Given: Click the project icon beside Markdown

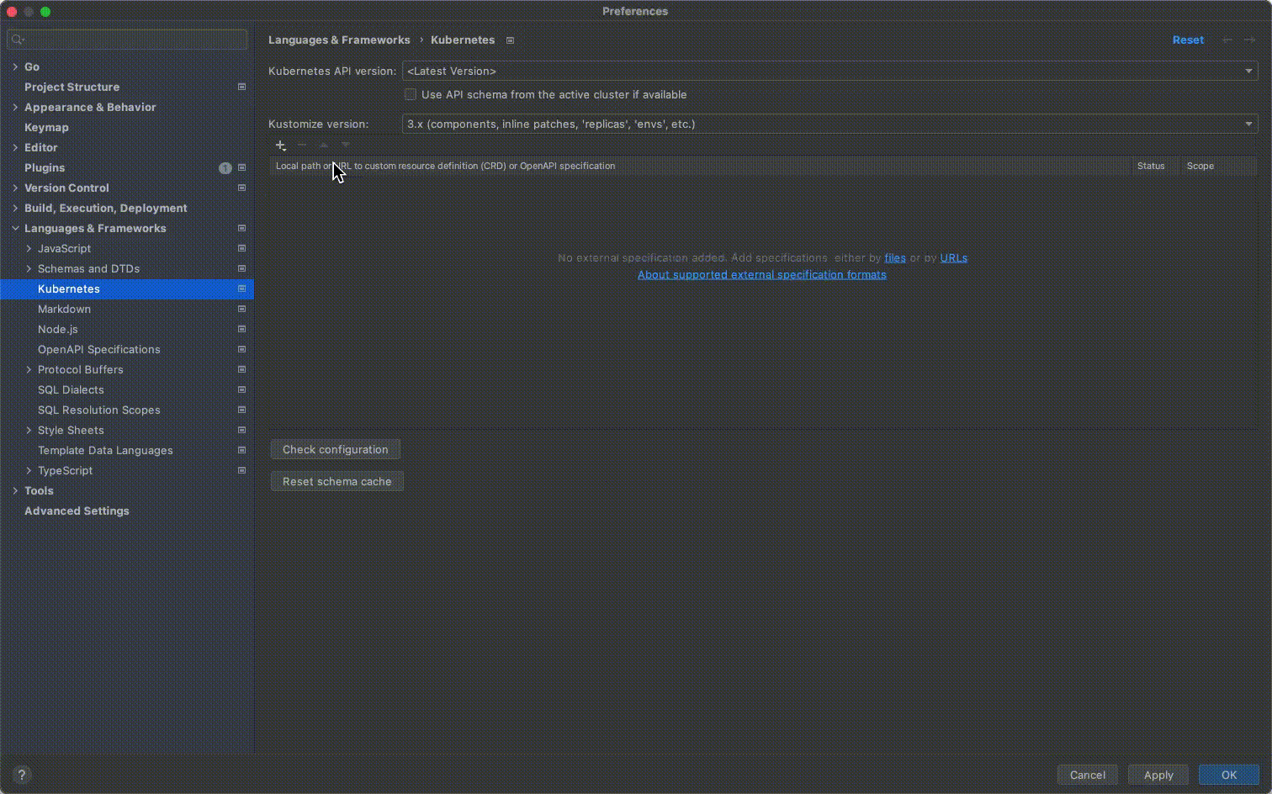Looking at the screenshot, I should click(x=241, y=309).
